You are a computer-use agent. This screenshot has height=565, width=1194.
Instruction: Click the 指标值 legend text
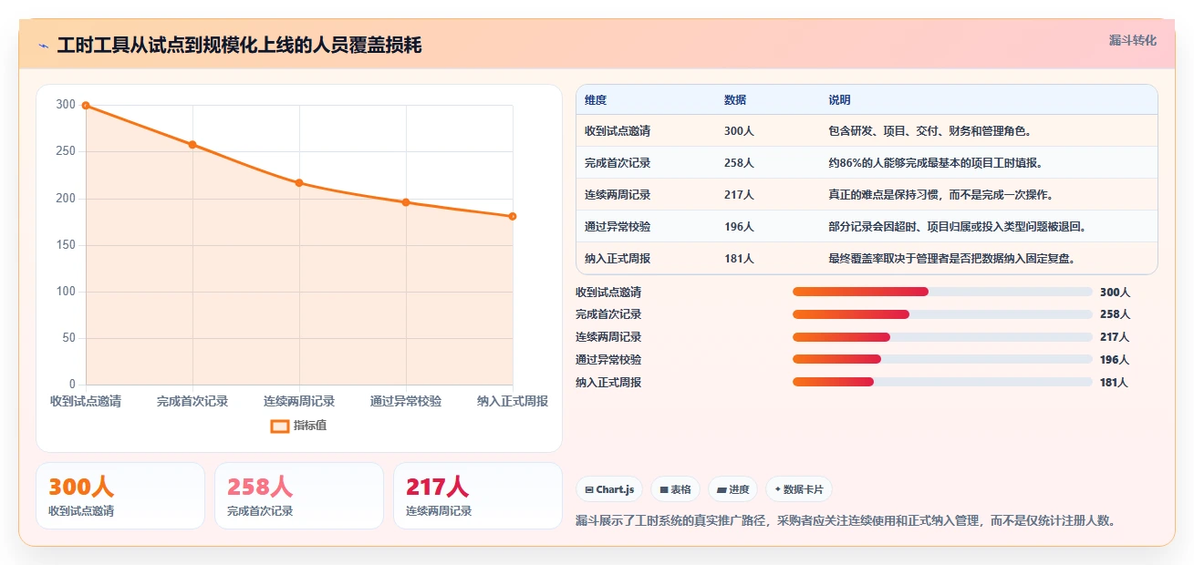coord(310,426)
